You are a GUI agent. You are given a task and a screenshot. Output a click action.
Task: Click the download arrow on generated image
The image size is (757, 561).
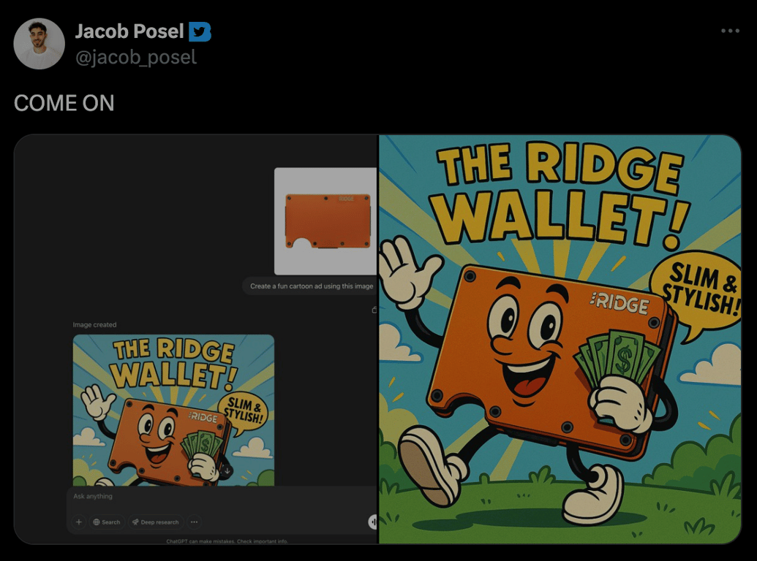tap(227, 471)
